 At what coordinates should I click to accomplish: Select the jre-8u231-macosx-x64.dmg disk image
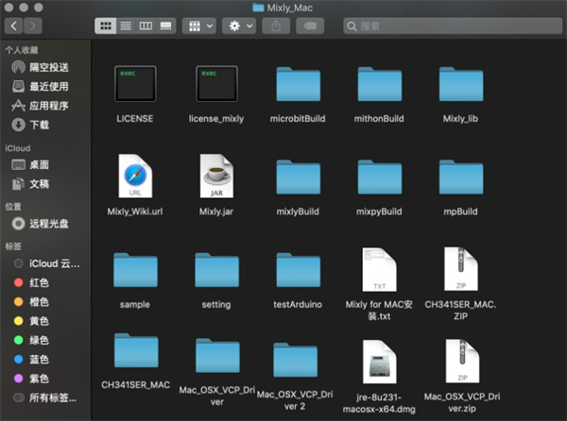pos(379,362)
